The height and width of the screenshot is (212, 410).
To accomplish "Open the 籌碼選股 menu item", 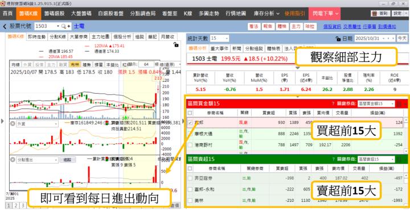I will 54,13.
